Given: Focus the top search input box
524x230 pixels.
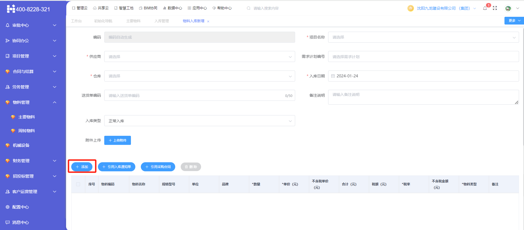Looking at the screenshot, I should pos(266,8).
